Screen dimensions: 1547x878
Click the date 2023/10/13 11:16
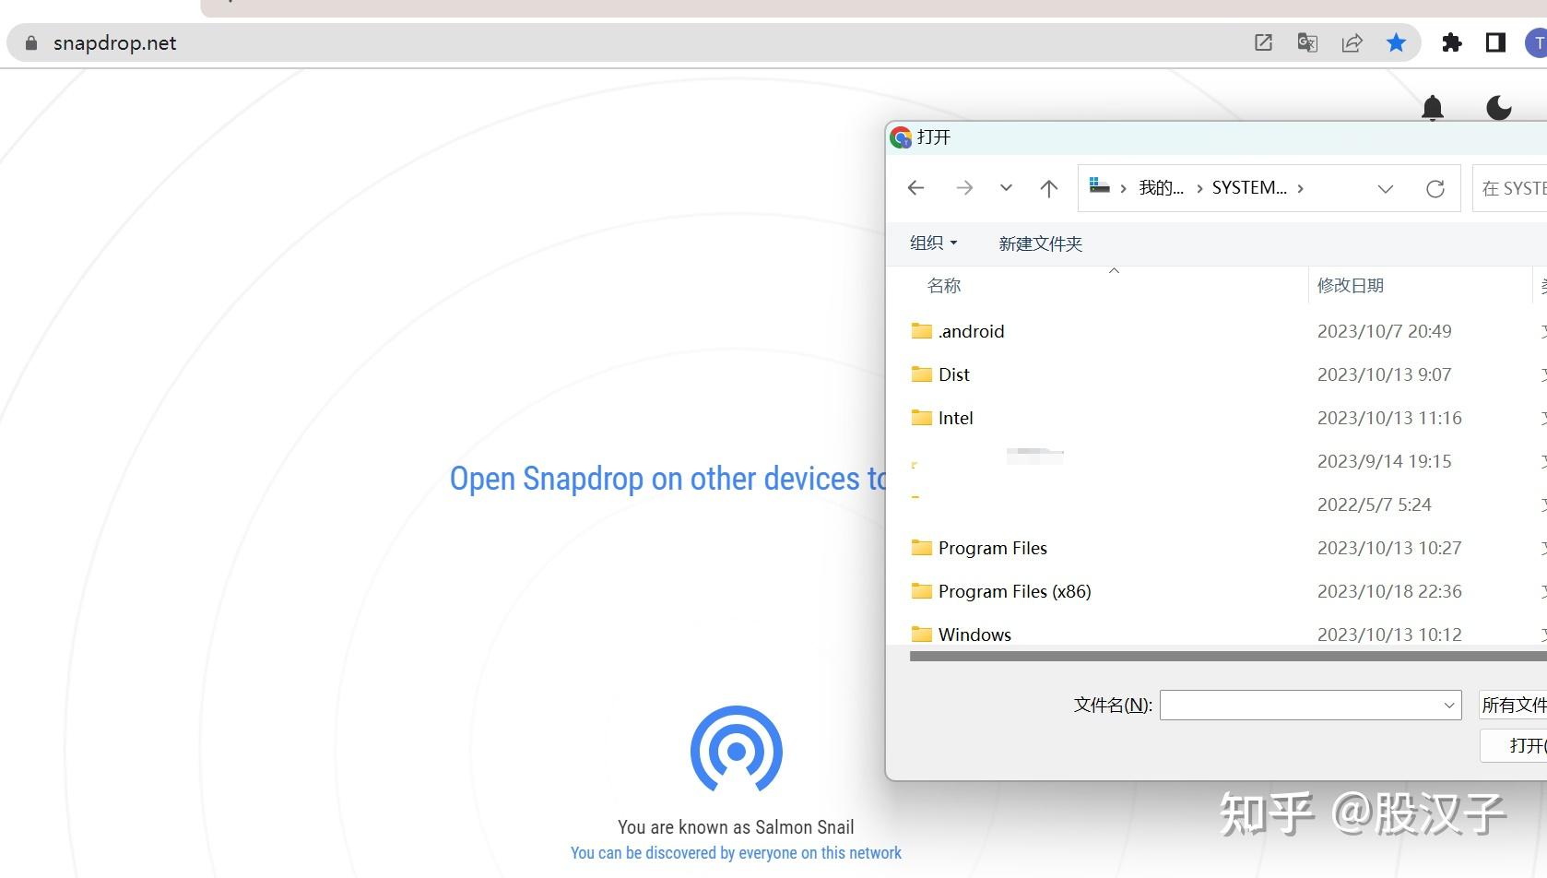point(1389,418)
